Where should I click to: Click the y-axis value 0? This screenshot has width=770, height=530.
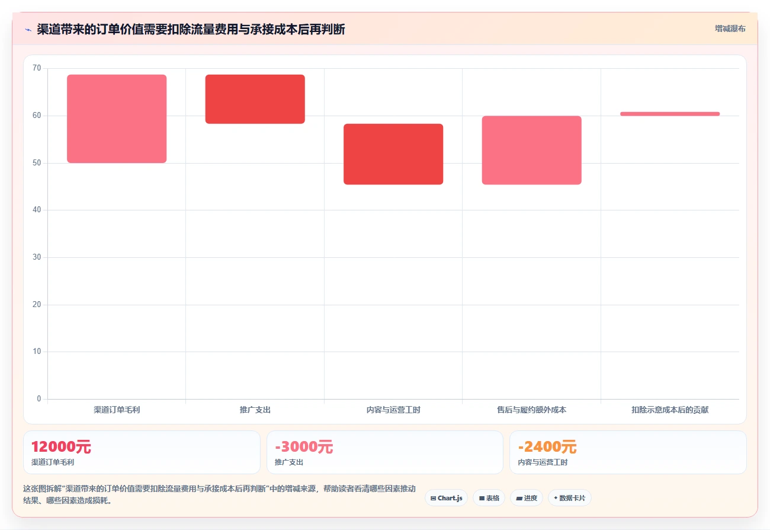point(39,399)
